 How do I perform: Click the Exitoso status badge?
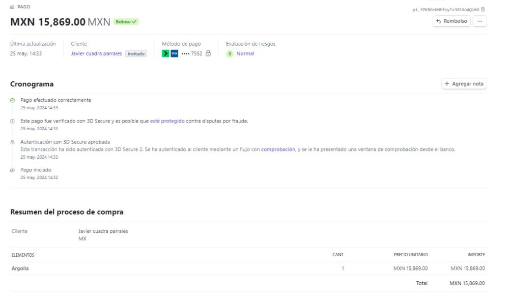[126, 22]
